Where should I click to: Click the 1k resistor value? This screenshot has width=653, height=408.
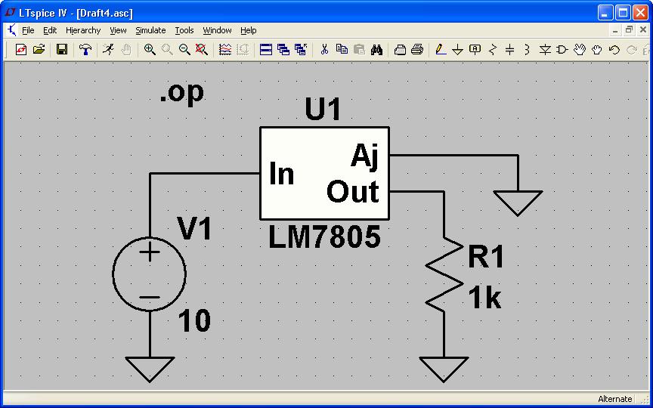tap(484, 298)
